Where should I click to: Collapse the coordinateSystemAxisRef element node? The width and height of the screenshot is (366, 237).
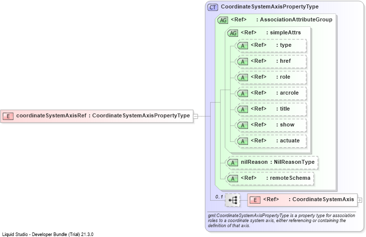point(196,116)
